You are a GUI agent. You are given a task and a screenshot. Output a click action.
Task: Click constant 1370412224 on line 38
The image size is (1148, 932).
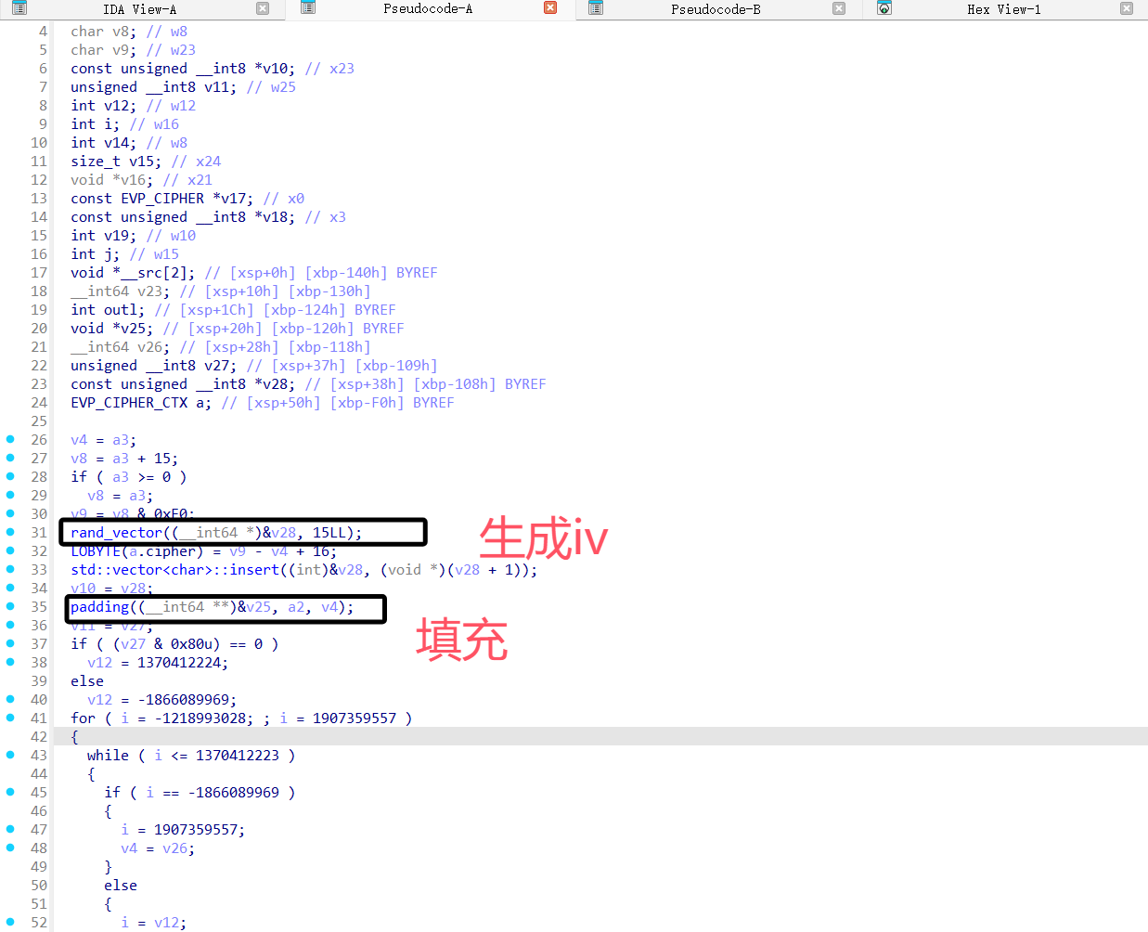[x=178, y=663]
